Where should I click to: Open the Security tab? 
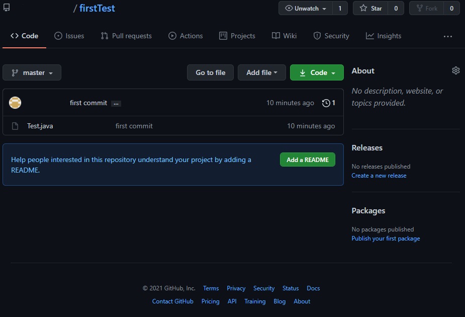331,36
